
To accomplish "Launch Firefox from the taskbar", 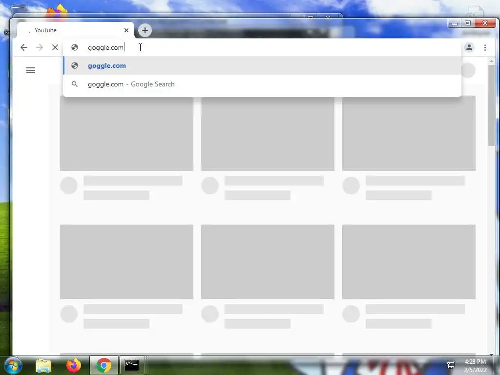I will coord(74,365).
